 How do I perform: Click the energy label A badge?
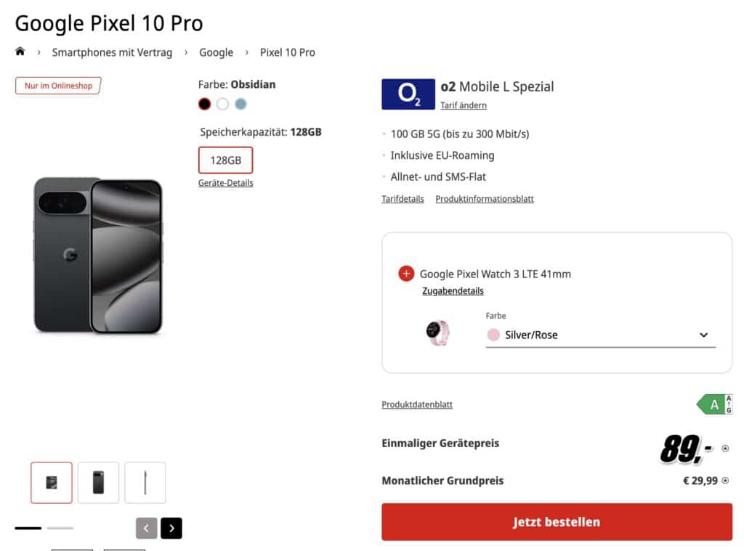tap(714, 404)
